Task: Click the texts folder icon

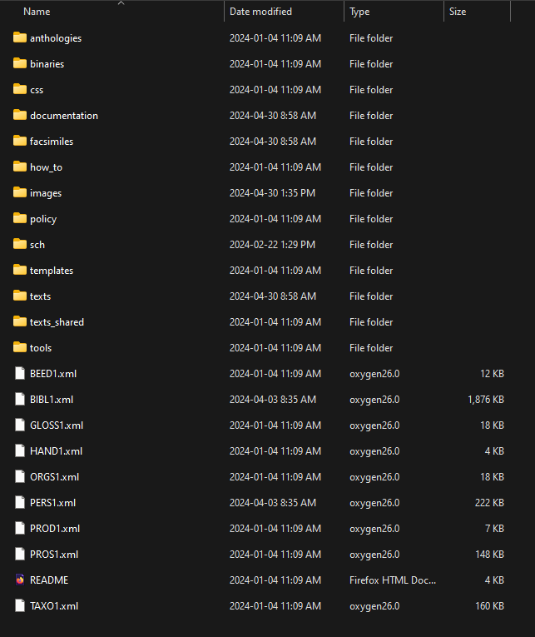Action: (19, 296)
